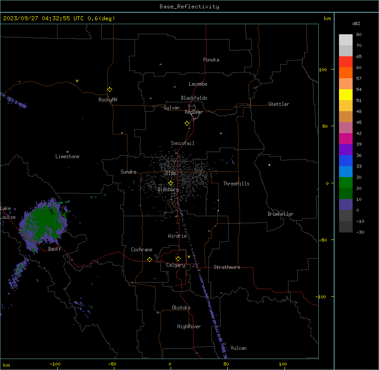Click the yellow marker above Calgary label
379x370 pixels.
click(x=178, y=259)
